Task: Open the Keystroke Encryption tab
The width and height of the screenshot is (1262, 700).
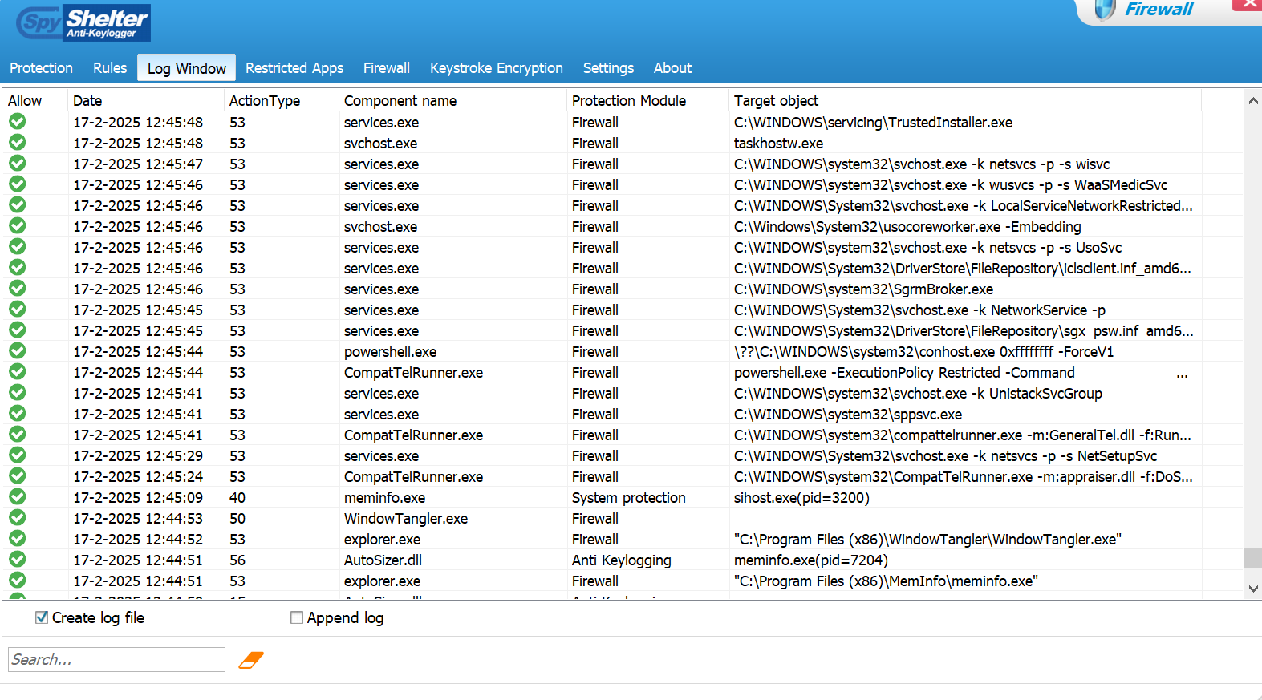Action: [497, 68]
